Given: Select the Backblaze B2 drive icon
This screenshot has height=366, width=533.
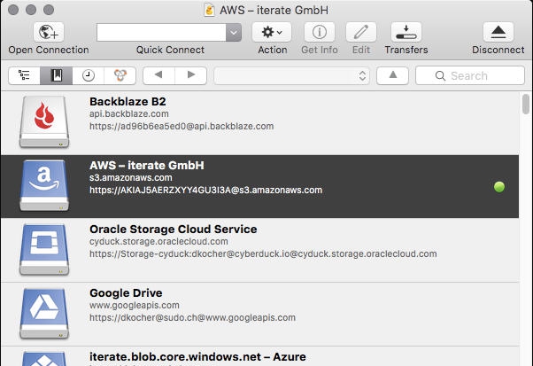Looking at the screenshot, I should click(44, 121).
